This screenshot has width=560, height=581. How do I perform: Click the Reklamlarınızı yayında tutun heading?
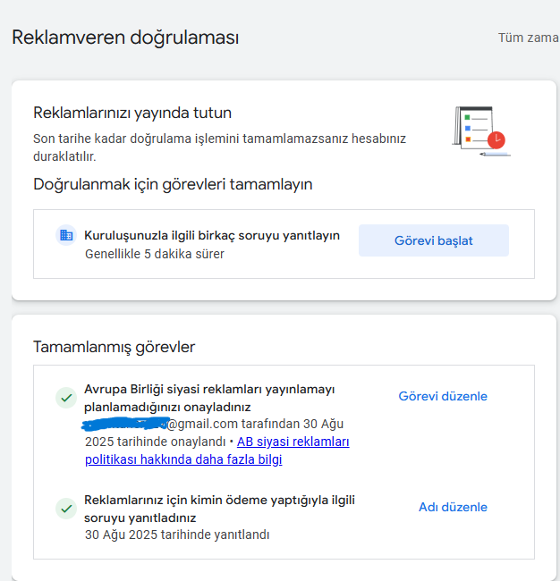(x=132, y=113)
